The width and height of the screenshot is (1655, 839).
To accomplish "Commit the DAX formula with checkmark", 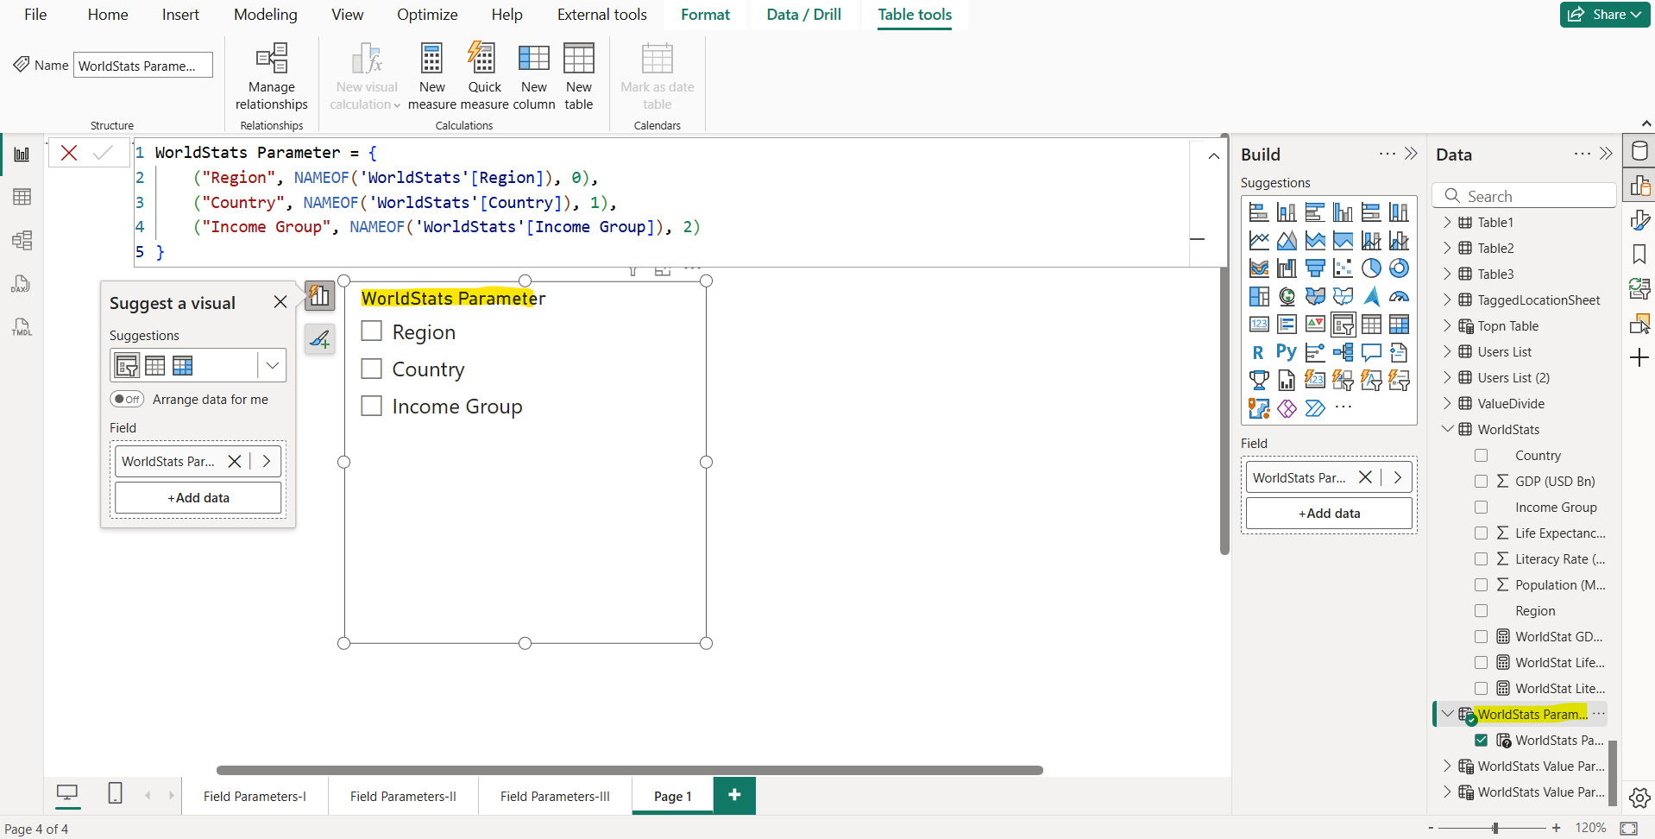I will point(103,153).
